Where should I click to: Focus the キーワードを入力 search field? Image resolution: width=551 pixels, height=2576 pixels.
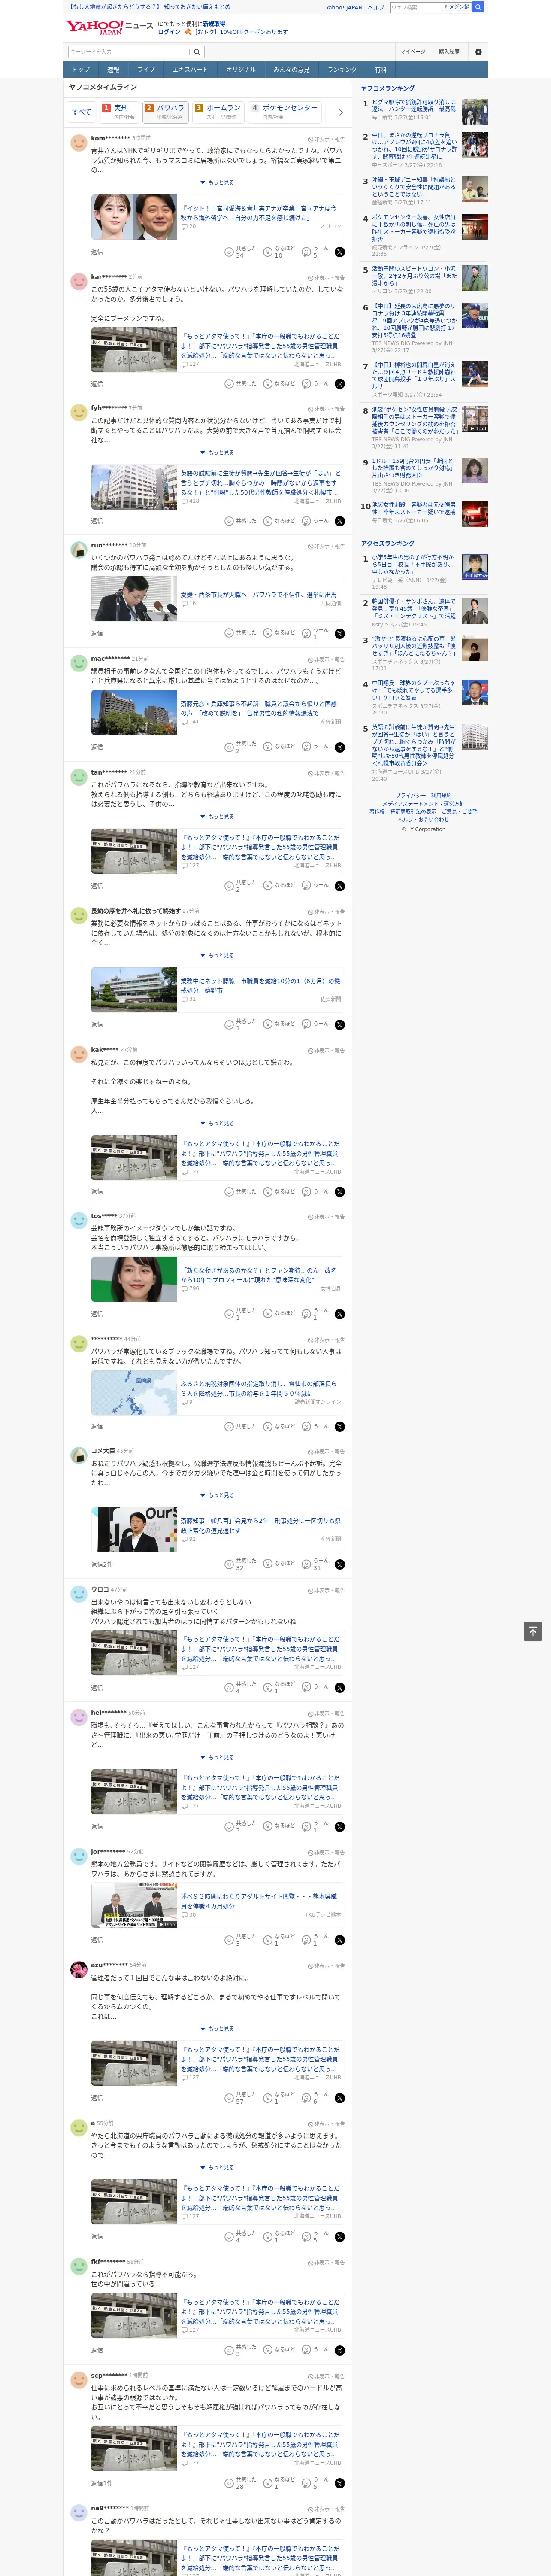pos(129,52)
